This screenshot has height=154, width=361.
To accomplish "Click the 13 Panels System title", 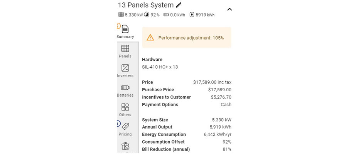I will pyautogui.click(x=145, y=5).
